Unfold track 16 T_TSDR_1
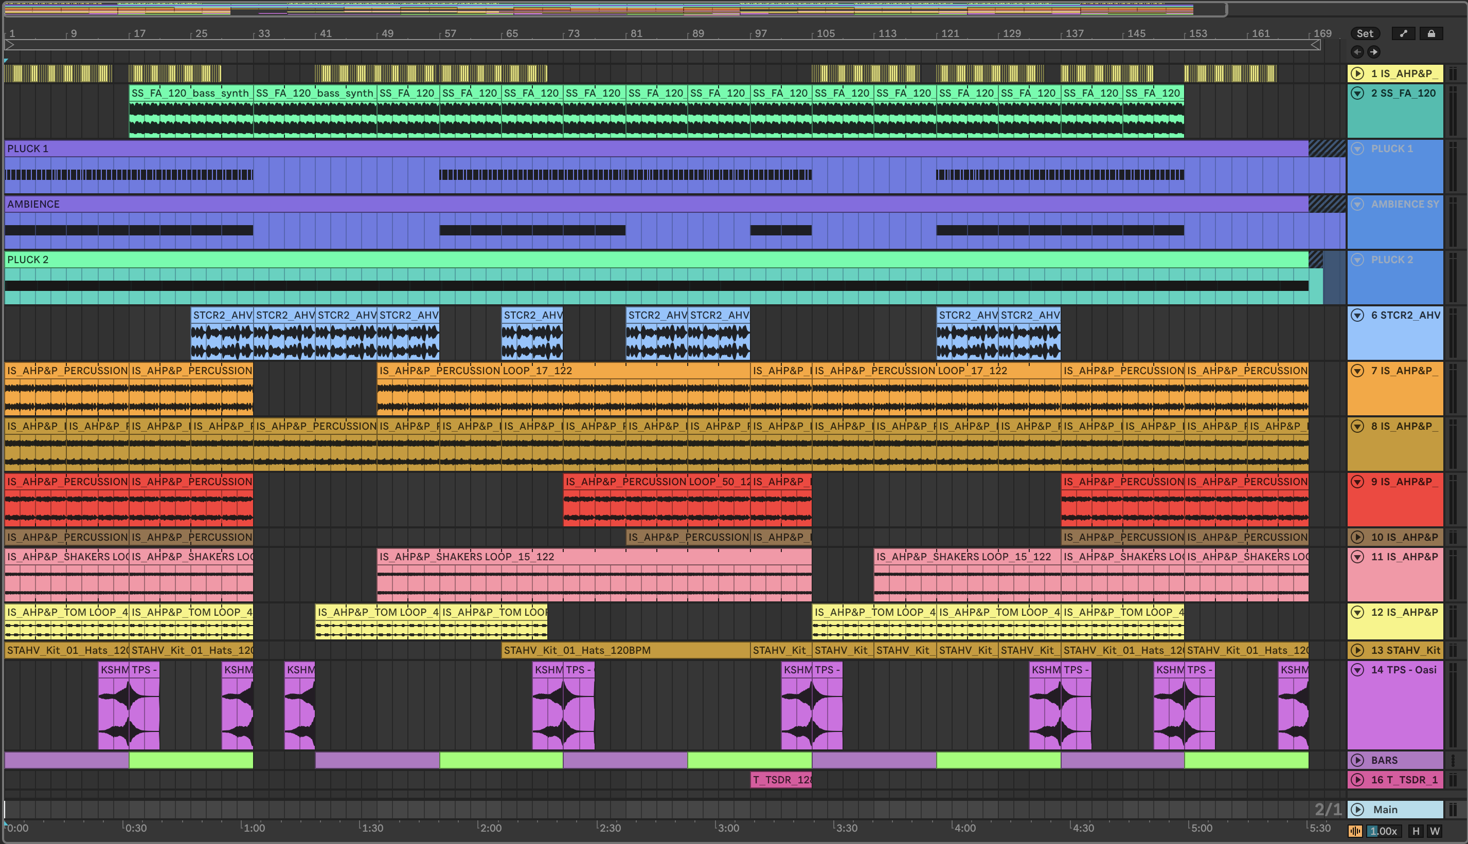 pos(1357,780)
